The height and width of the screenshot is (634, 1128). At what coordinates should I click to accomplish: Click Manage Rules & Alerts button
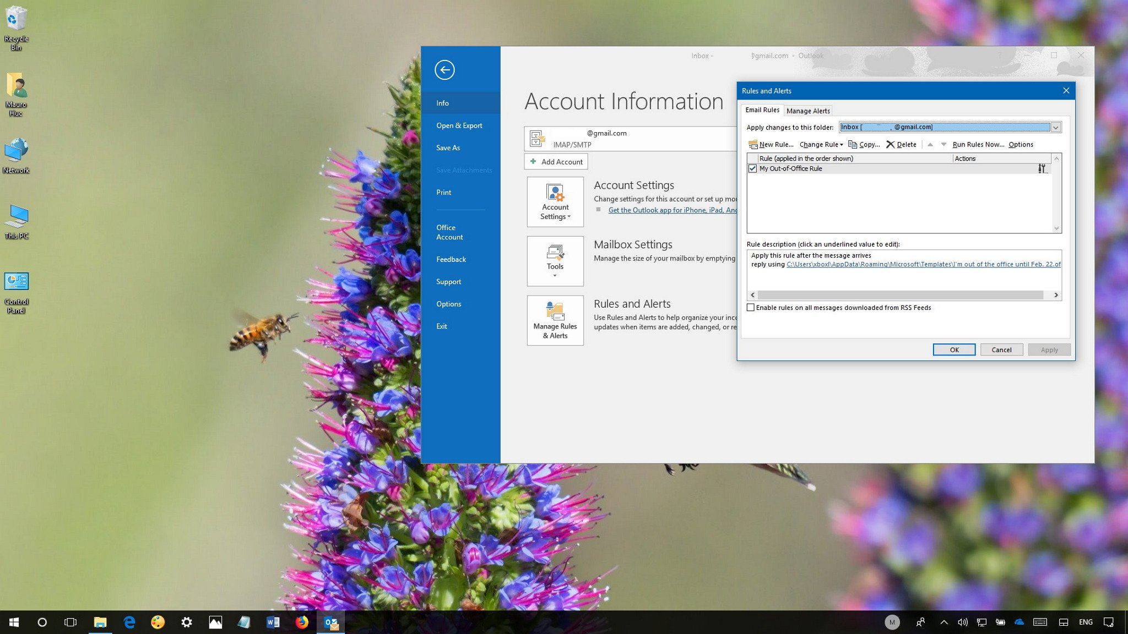tap(555, 320)
